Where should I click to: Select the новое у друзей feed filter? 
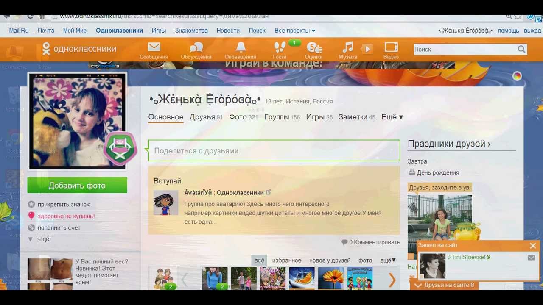[330, 261]
